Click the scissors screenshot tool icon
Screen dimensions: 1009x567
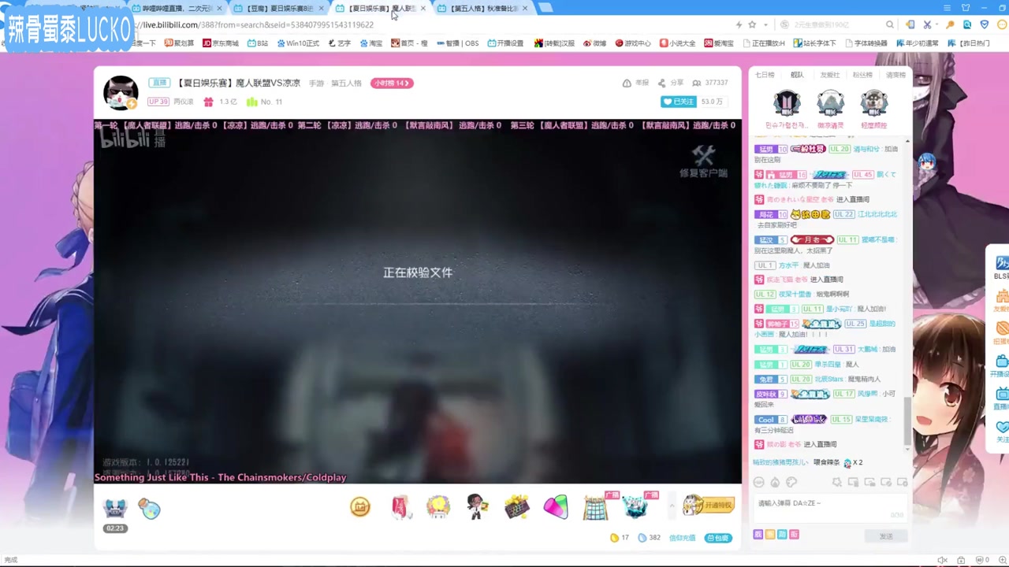click(927, 25)
